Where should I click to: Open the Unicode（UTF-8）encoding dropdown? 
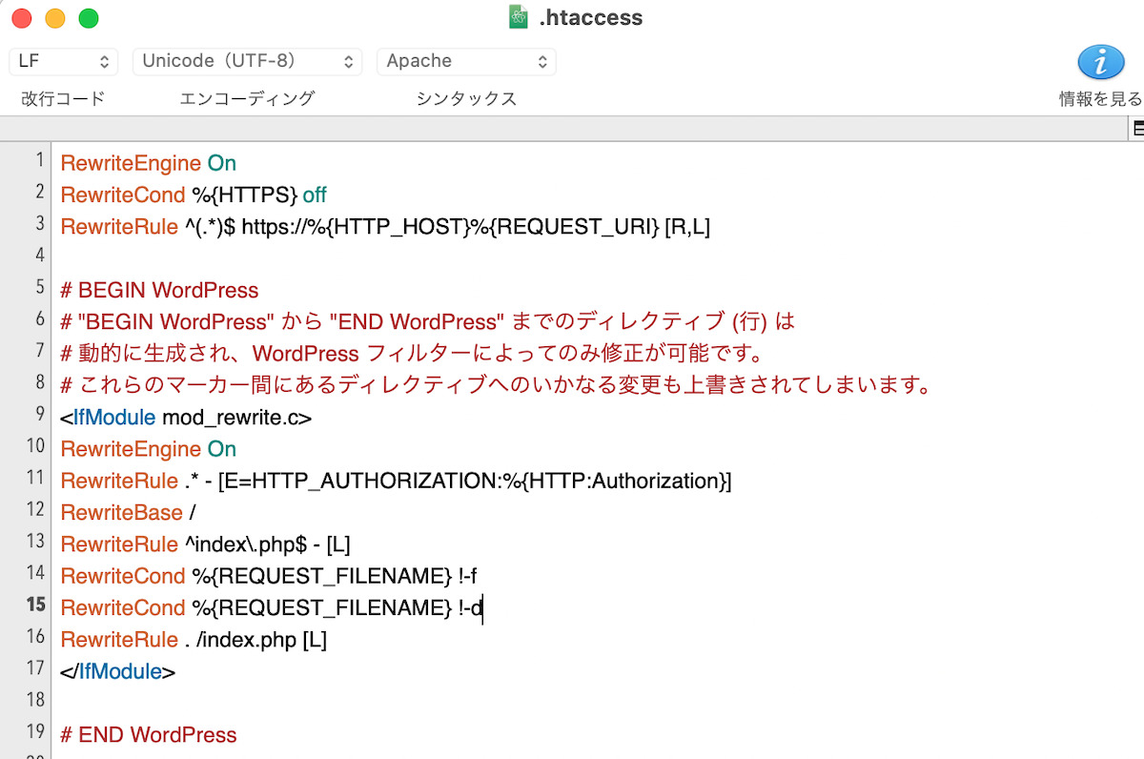(246, 60)
